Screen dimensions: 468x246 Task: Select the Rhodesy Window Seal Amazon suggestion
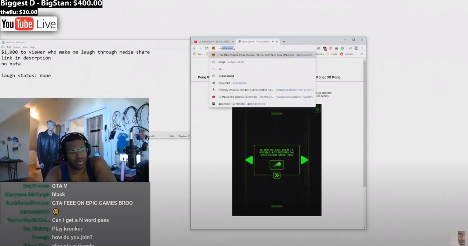263,90
